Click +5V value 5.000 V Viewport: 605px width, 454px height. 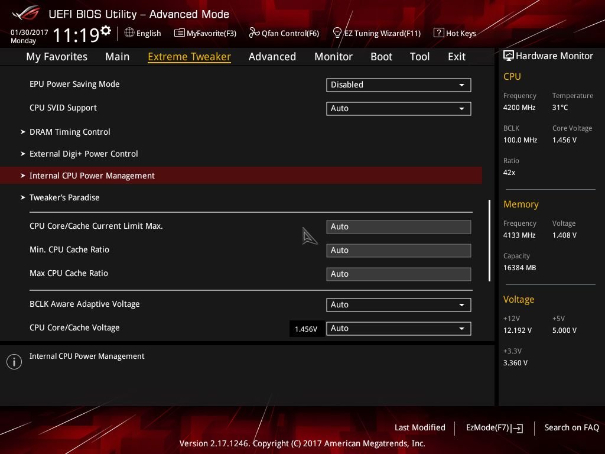click(x=564, y=330)
